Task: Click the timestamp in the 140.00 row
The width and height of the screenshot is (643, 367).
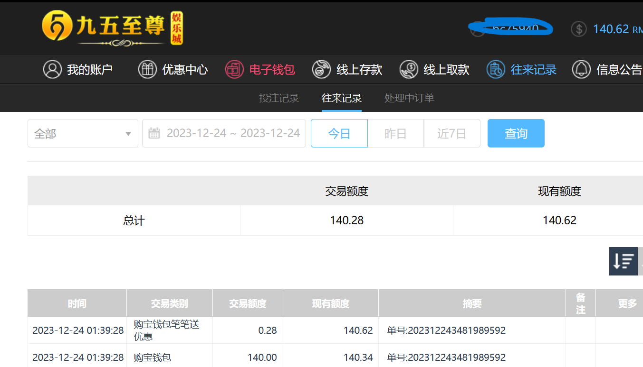Action: pos(78,358)
